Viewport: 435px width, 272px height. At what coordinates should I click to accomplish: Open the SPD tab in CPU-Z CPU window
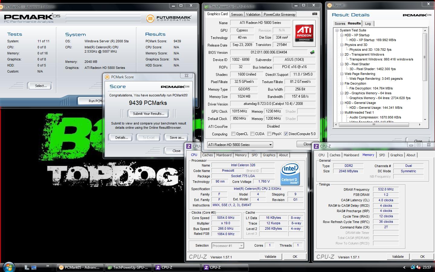255,155
